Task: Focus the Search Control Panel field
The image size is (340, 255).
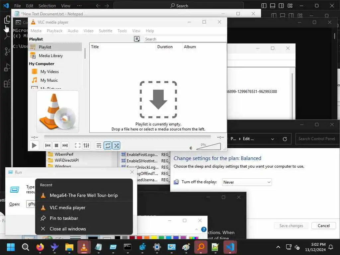Action: pos(316,139)
